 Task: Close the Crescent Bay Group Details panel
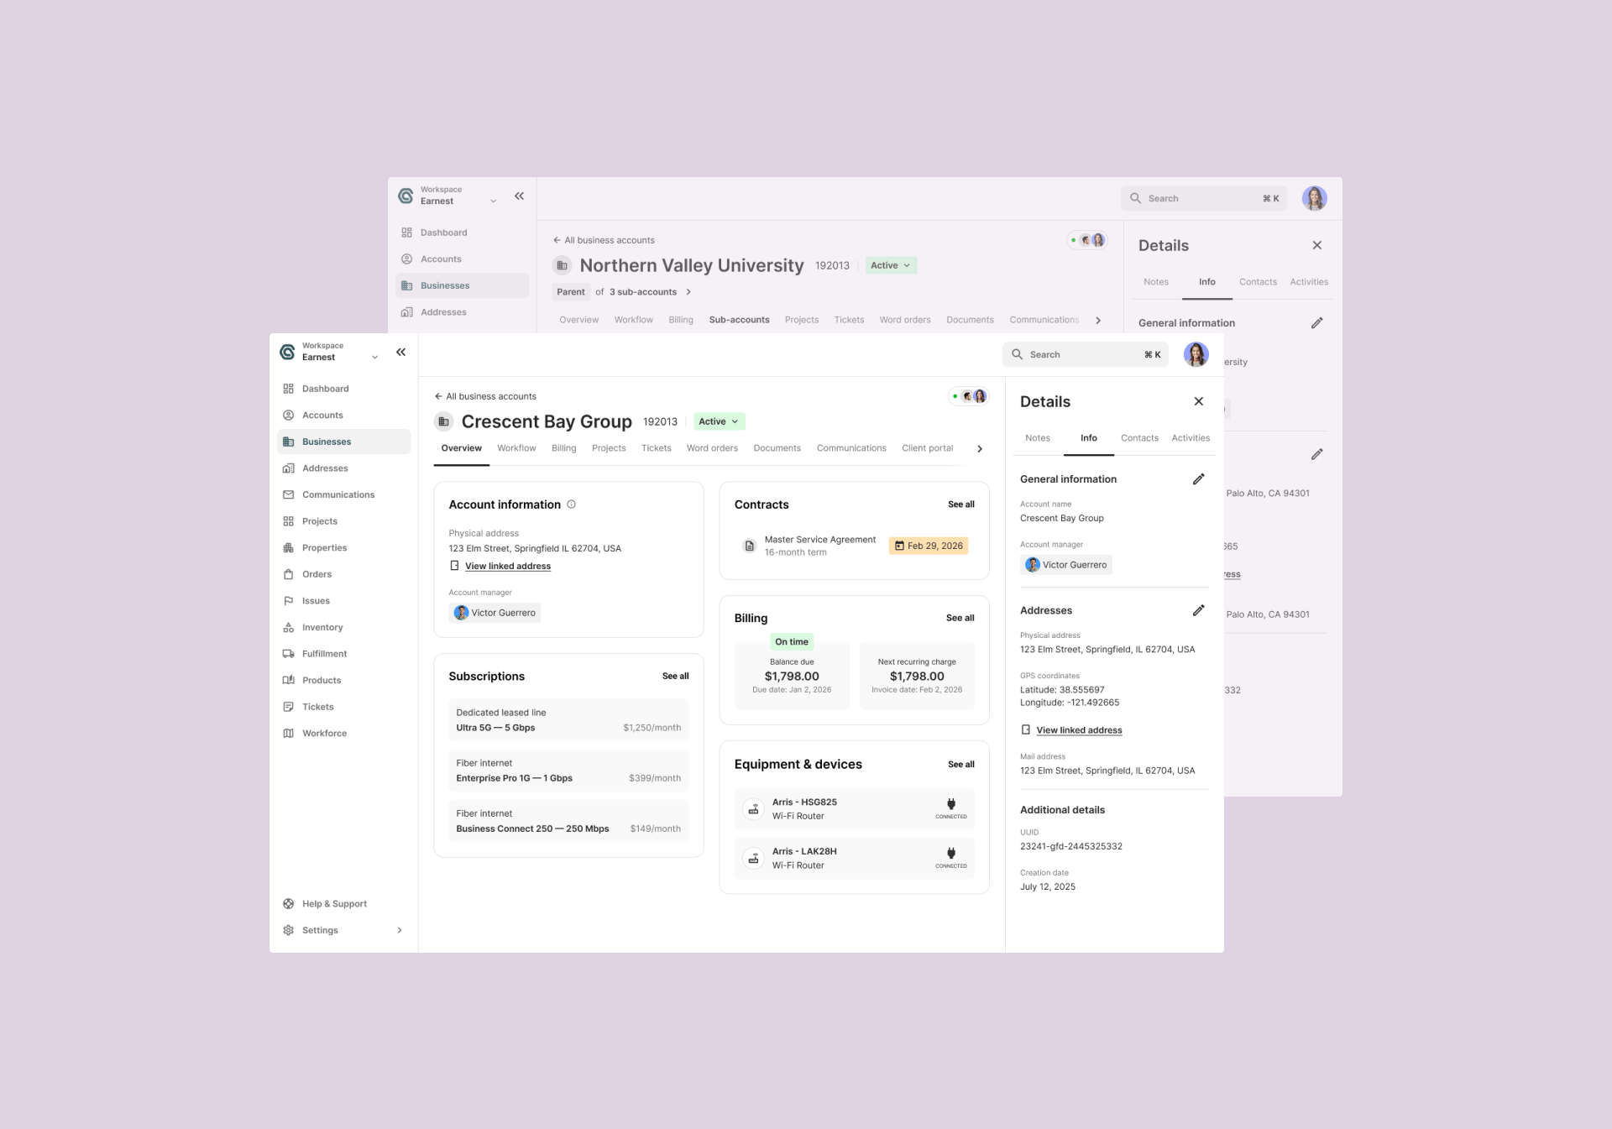(1198, 401)
